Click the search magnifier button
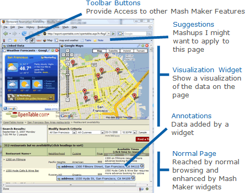This screenshot has height=193, width=245. click(149, 33)
